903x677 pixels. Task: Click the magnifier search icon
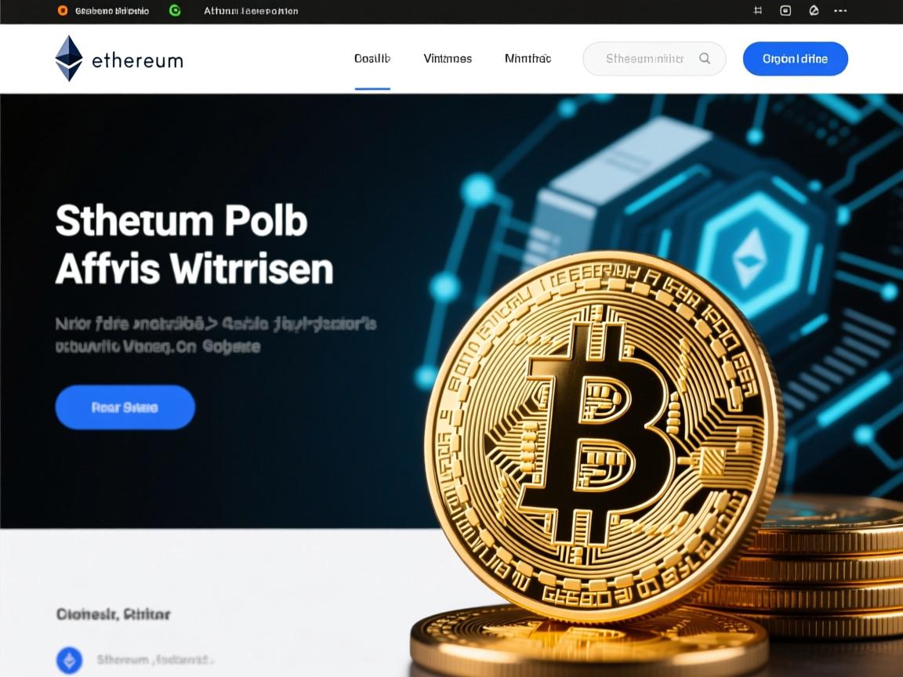click(705, 58)
